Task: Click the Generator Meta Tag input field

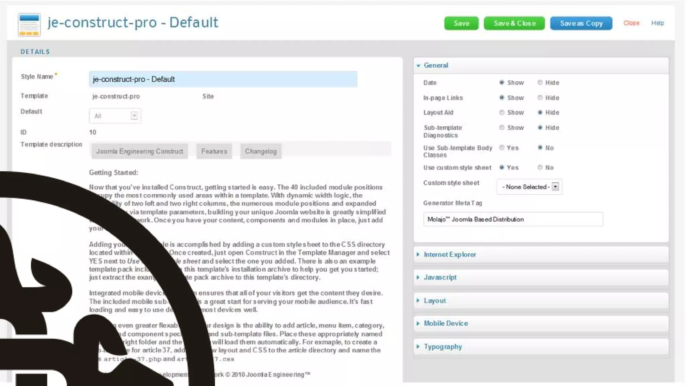Action: [513, 219]
